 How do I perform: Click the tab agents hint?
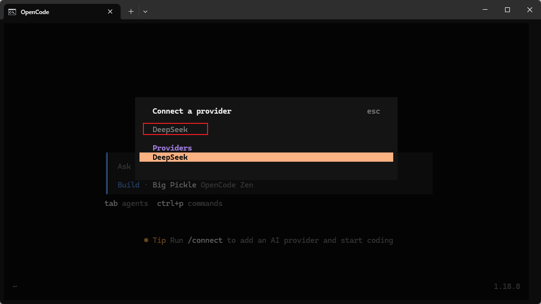(x=126, y=203)
